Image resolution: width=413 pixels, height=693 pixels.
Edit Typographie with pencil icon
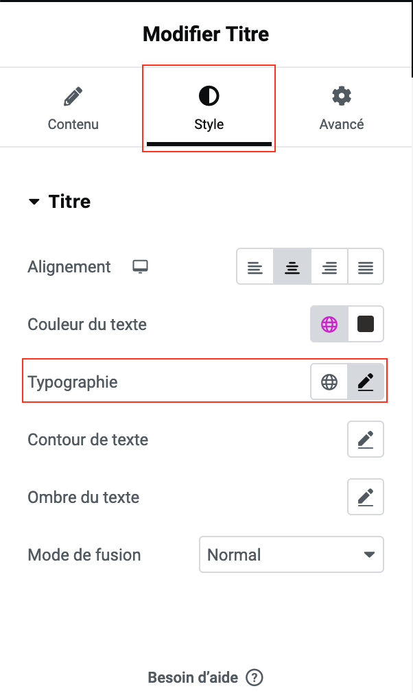(x=366, y=382)
